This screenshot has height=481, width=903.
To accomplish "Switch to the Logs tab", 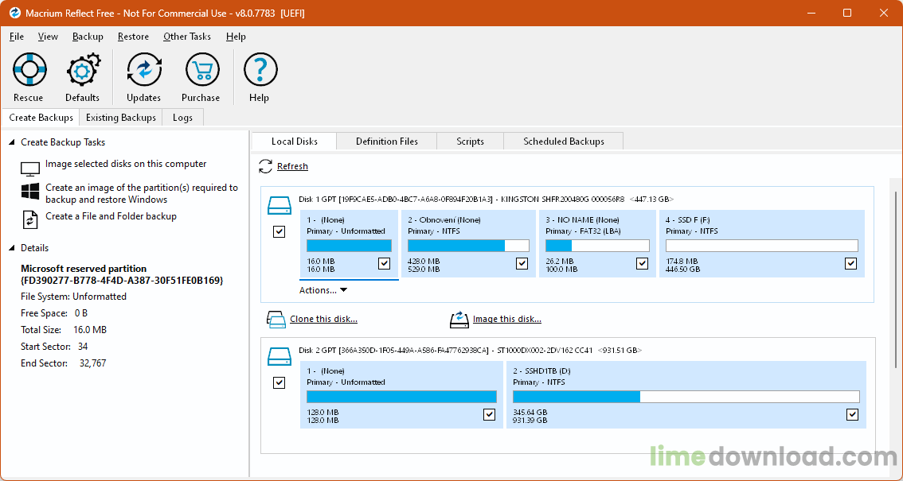I will (182, 118).
